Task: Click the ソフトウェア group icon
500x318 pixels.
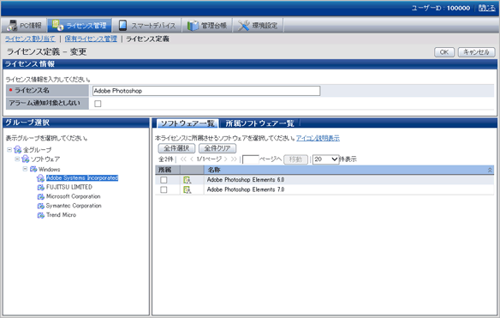Action: click(x=26, y=159)
